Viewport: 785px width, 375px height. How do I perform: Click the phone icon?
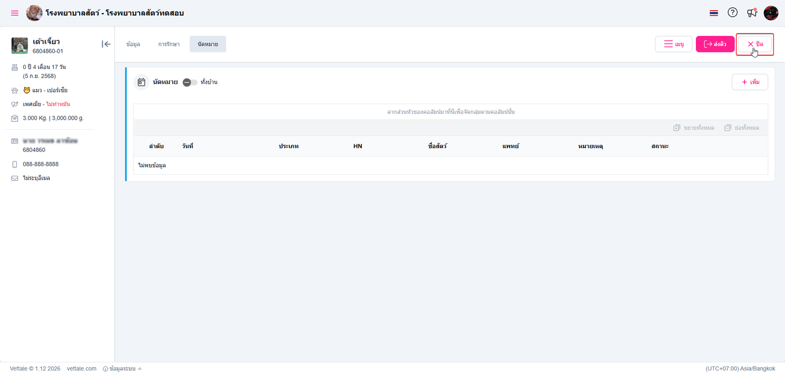pos(15,164)
